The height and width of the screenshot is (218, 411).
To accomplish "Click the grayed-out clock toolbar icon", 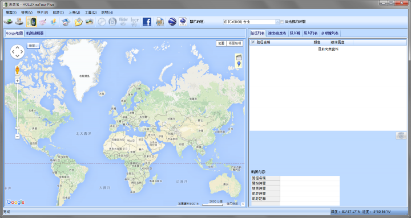I will pyautogui.click(x=102, y=22).
